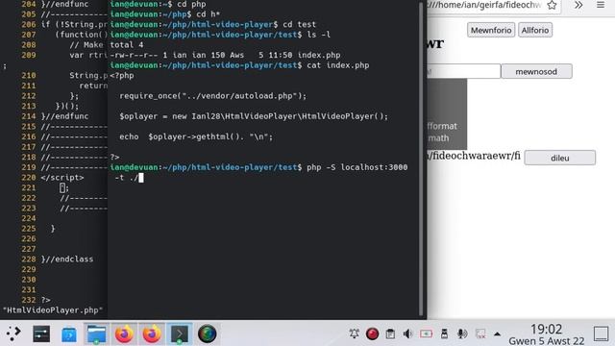Click the red record icon in tray
This screenshot has width=615, height=346.
(x=372, y=334)
